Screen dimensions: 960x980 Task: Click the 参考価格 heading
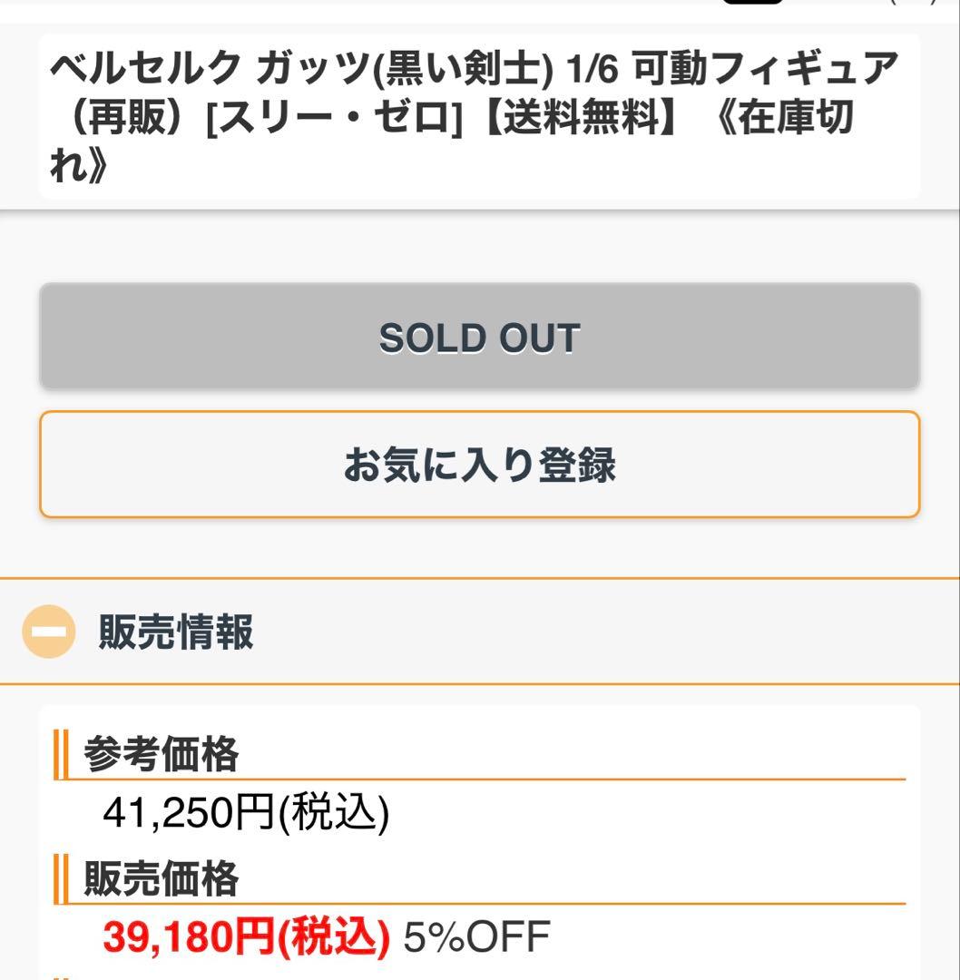162,754
